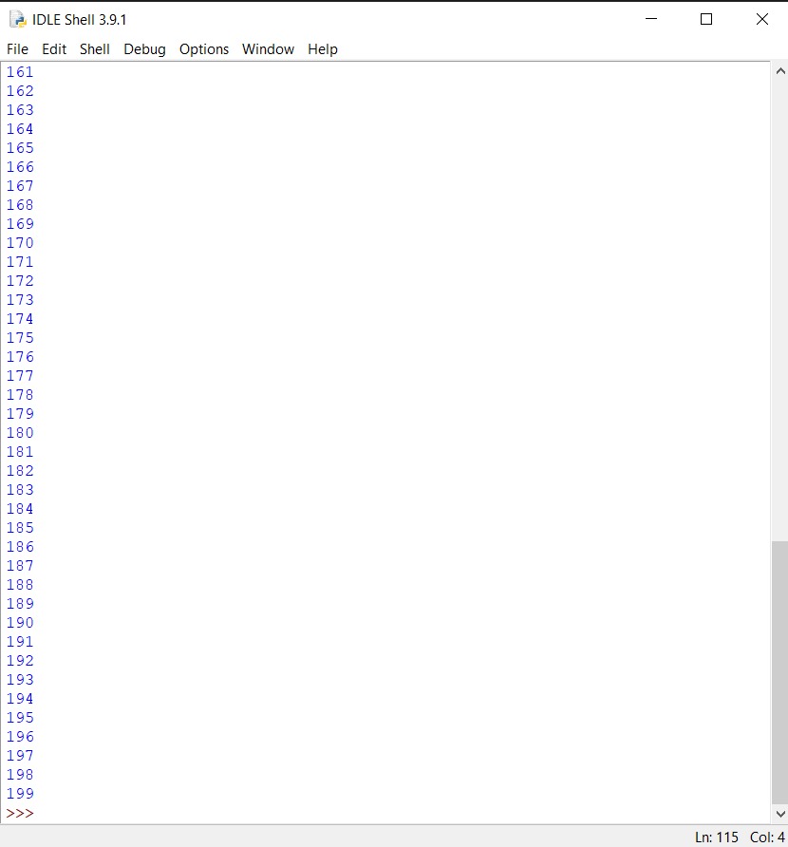
Task: Click output line 191
Action: click(20, 642)
